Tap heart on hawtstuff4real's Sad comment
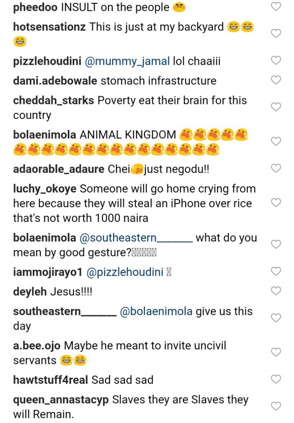294x423 pixels. (x=275, y=379)
